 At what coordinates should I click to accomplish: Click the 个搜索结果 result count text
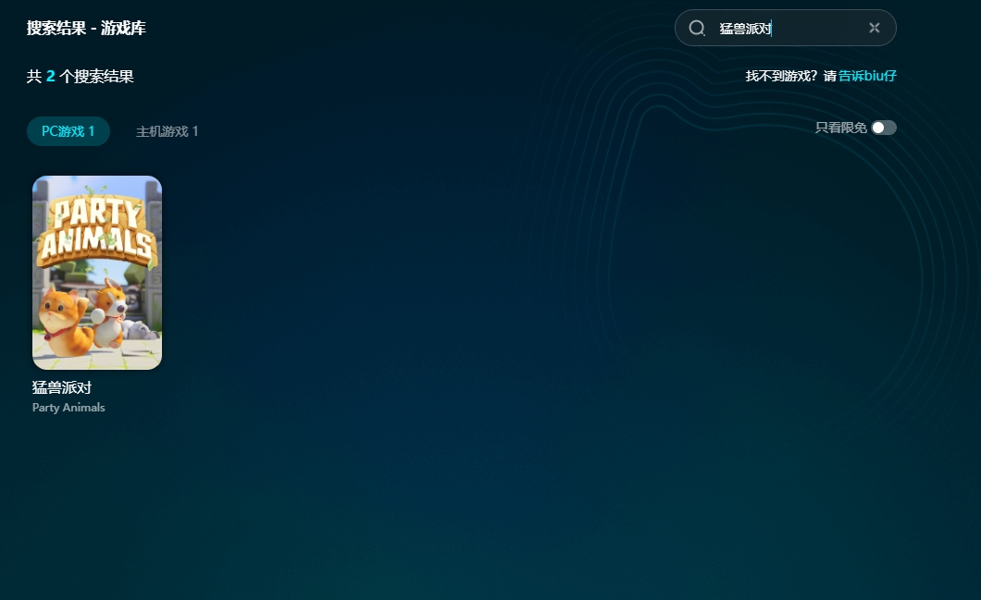97,76
